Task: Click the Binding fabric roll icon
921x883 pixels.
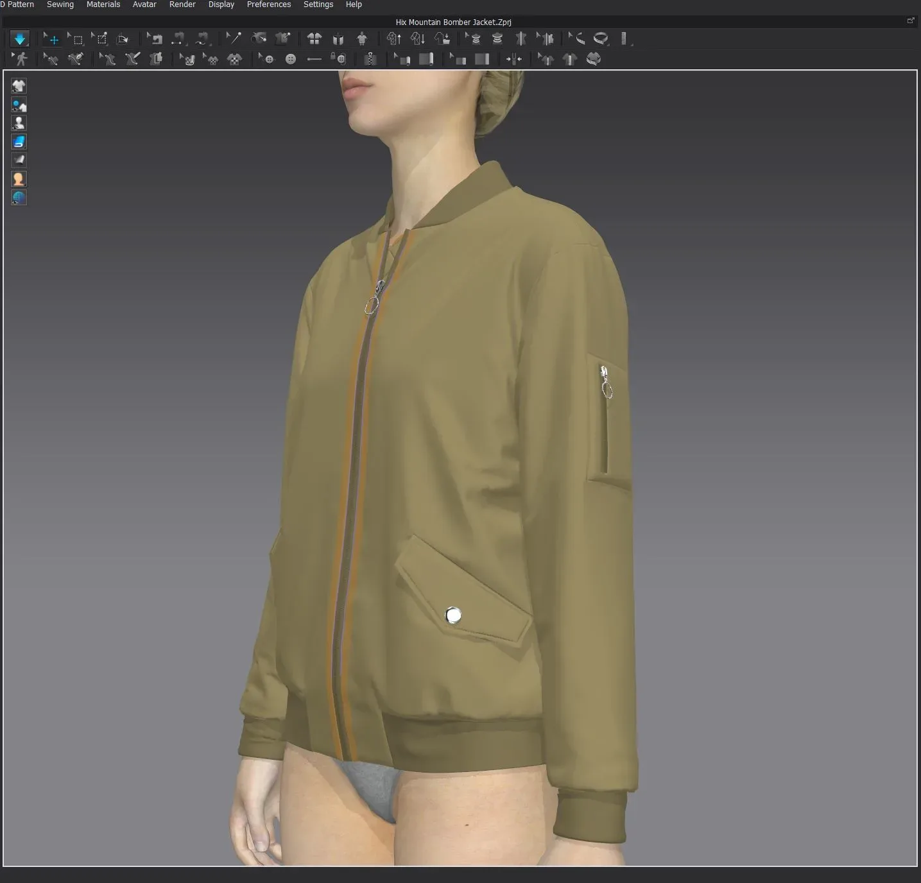Action: 426,60
